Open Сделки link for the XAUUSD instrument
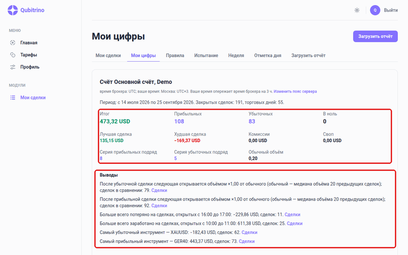Viewport: 408px width, 255px height. [x=249, y=233]
